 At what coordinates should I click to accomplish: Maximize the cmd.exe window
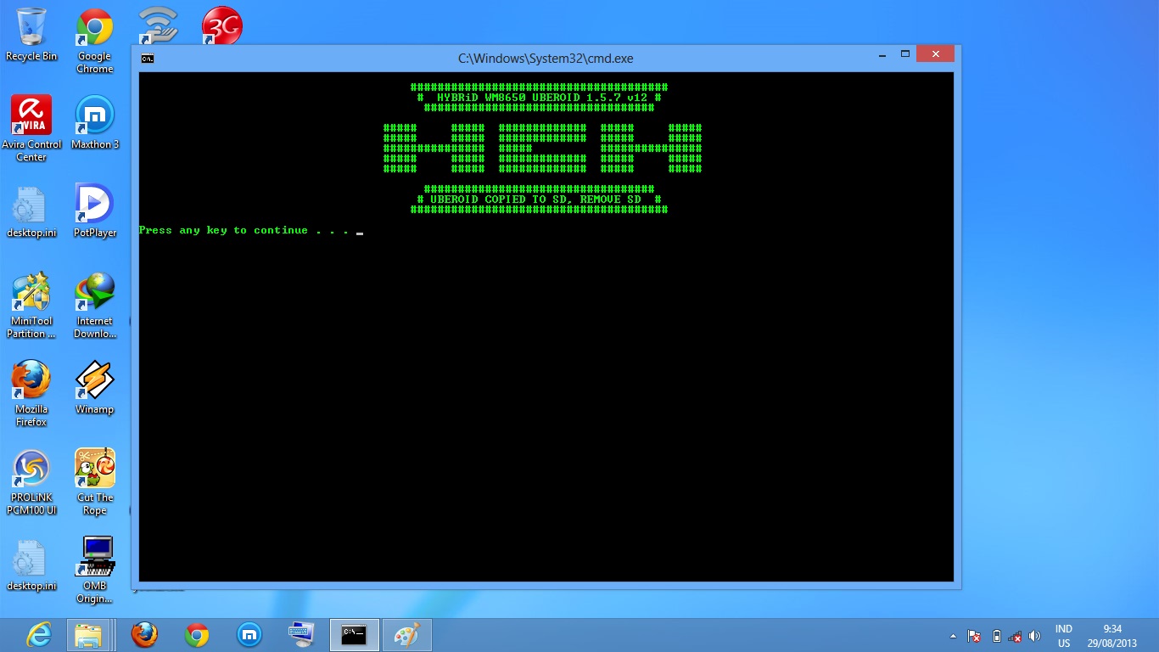(905, 54)
